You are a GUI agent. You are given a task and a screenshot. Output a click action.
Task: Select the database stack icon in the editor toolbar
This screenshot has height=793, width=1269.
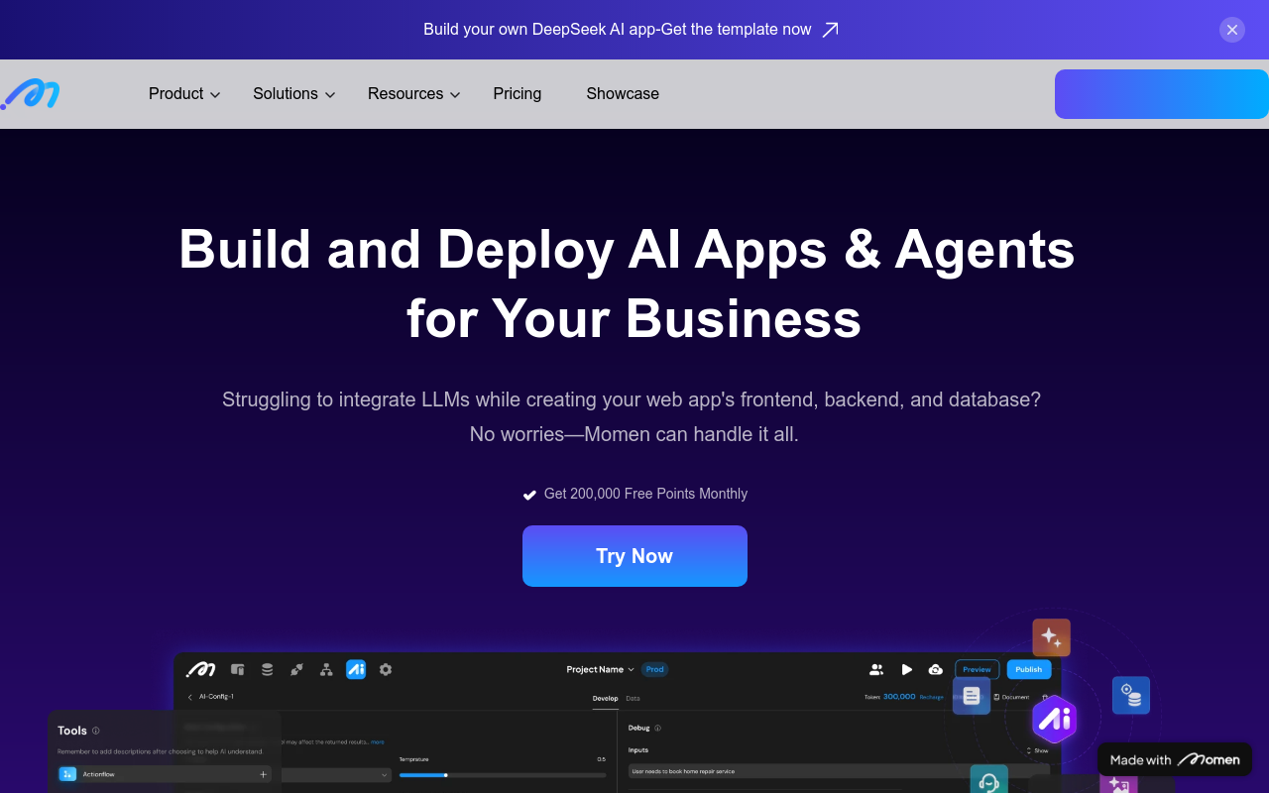point(267,669)
